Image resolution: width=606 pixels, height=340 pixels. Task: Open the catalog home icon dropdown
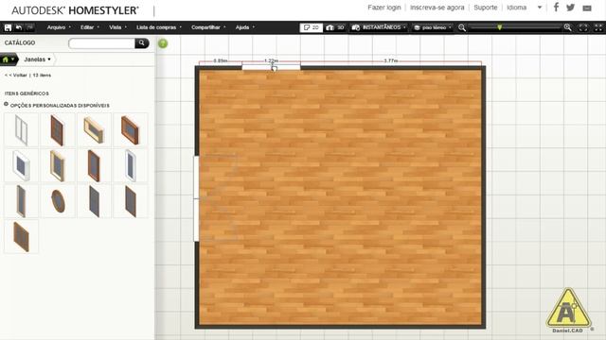click(x=9, y=59)
